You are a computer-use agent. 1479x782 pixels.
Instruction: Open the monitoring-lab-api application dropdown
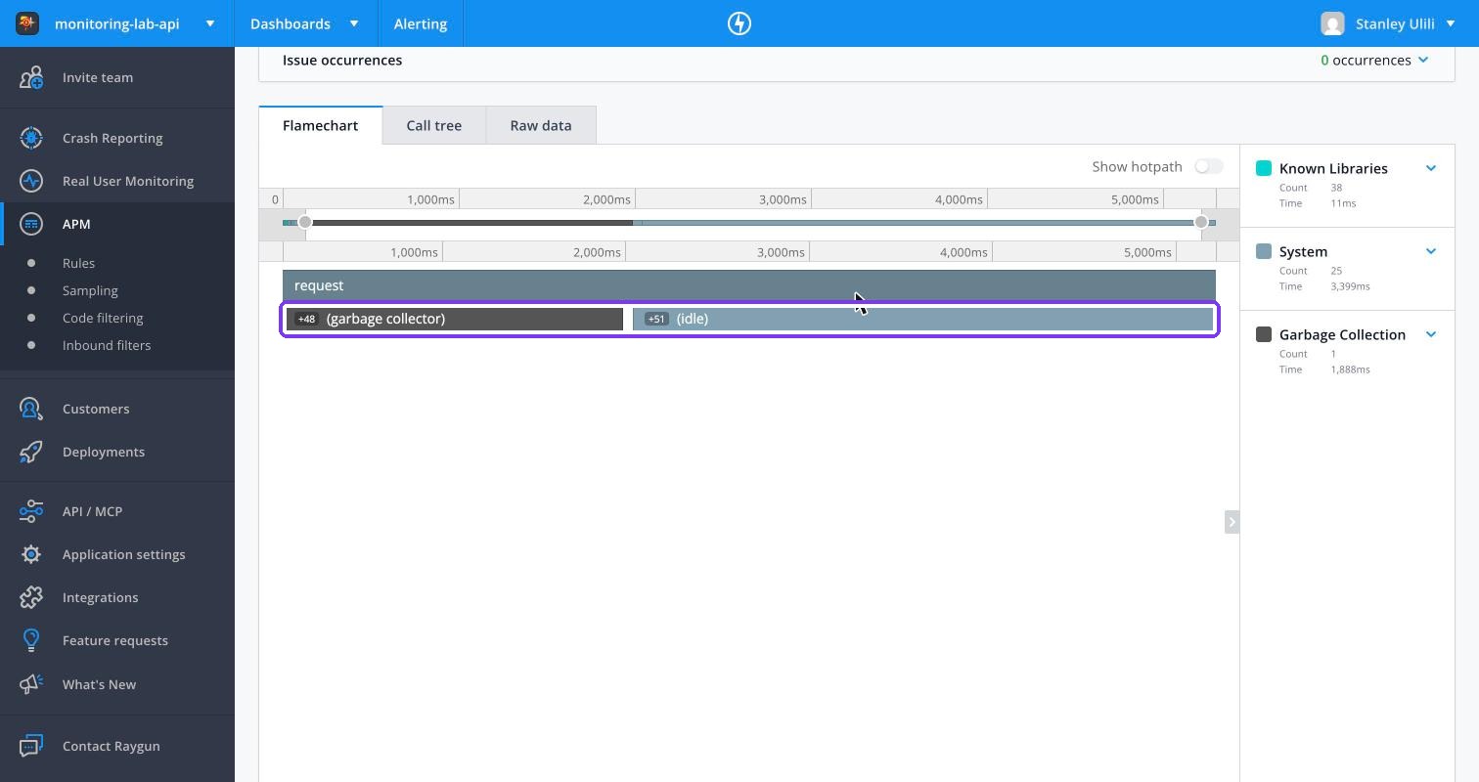point(209,23)
